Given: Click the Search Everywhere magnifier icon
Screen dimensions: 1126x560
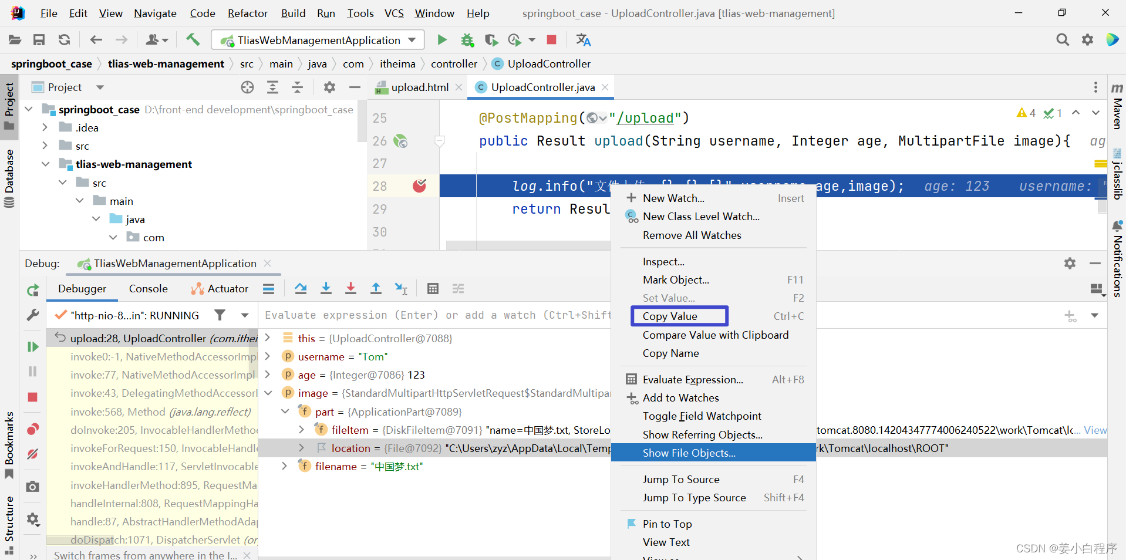Looking at the screenshot, I should [1063, 39].
